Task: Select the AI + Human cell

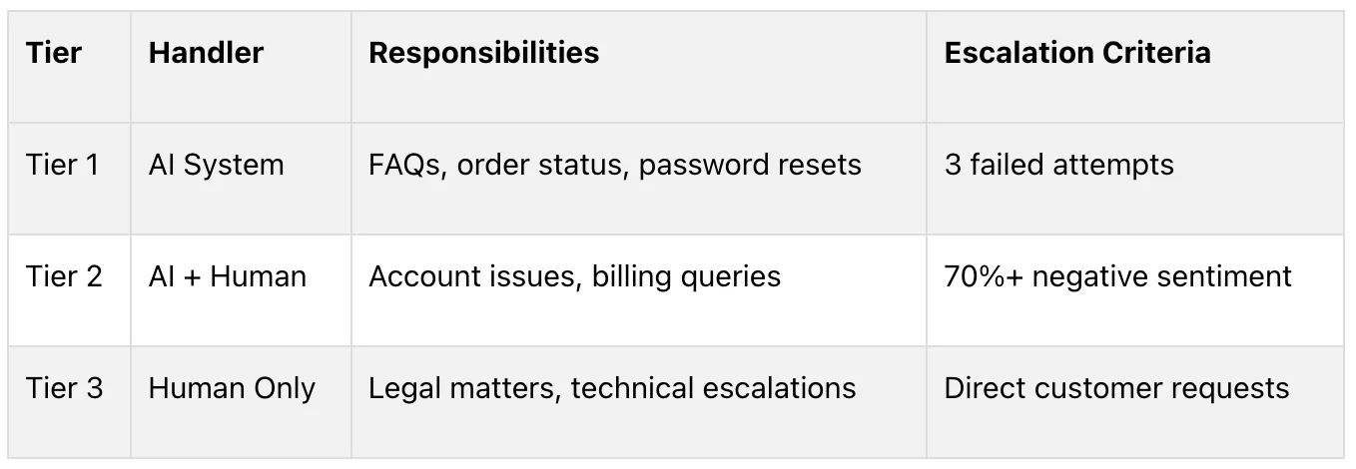Action: (x=241, y=290)
